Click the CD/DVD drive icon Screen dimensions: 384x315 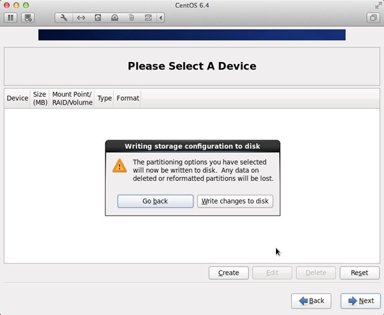115,18
